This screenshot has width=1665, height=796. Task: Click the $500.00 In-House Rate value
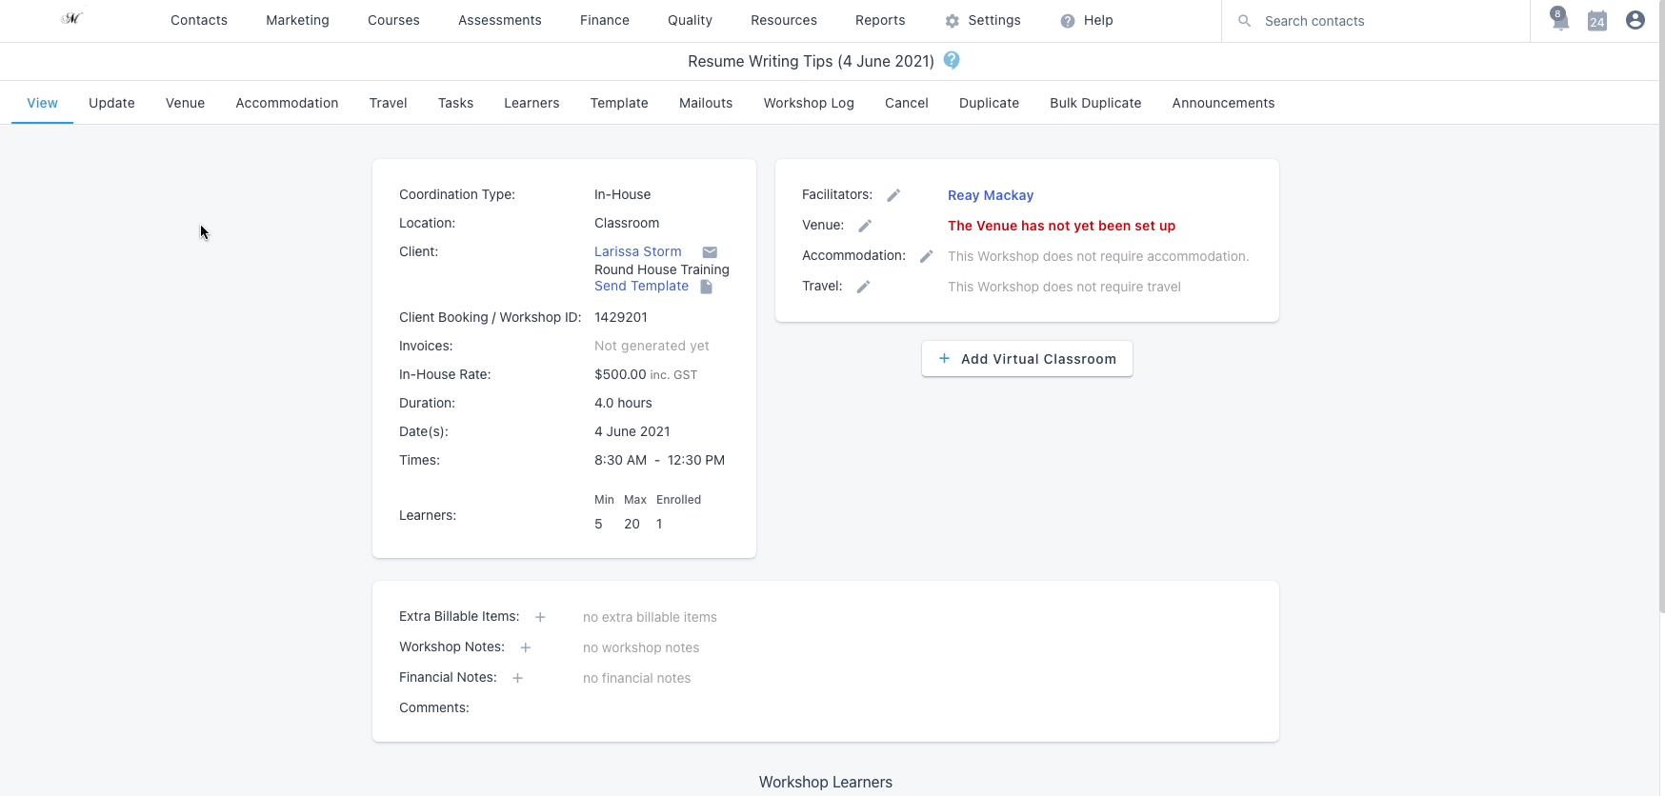620,374
